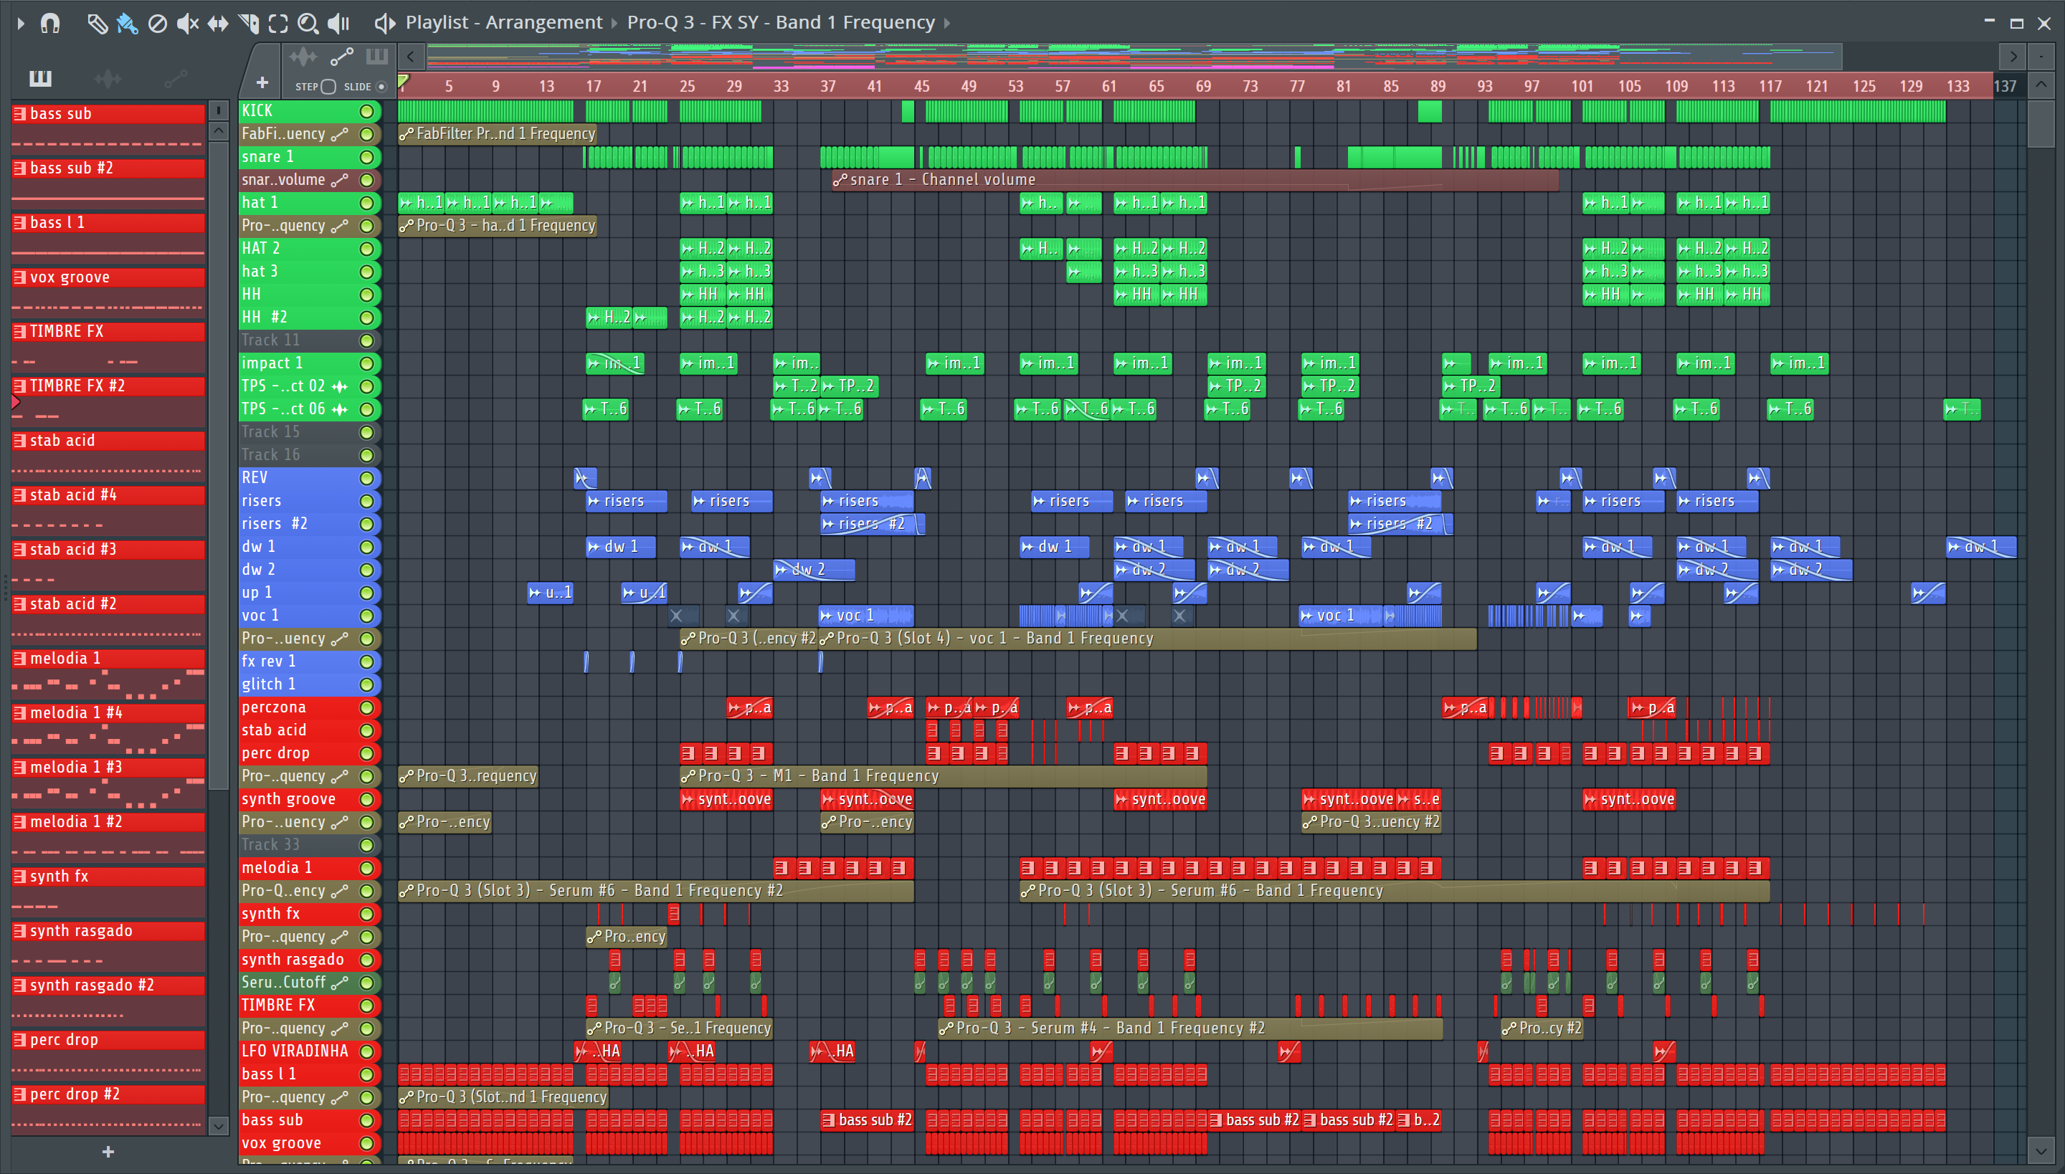This screenshot has height=1174, width=2065.
Task: Click the minus zoom button top-right
Action: point(2041,57)
